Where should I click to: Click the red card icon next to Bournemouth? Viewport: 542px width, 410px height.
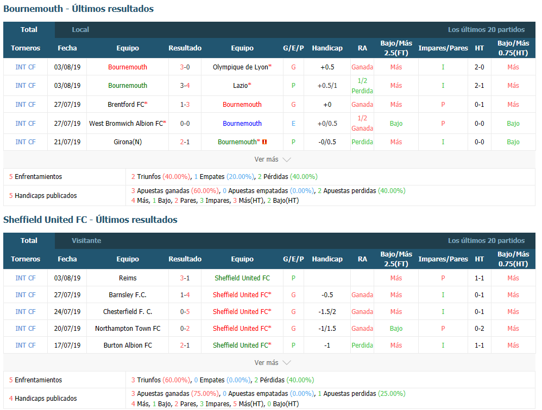[x=264, y=142]
